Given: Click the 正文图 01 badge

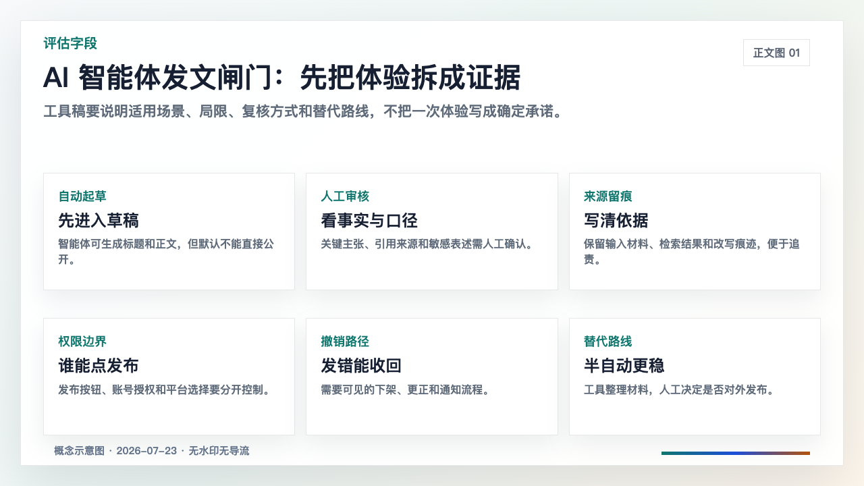Looking at the screenshot, I should pyautogui.click(x=776, y=53).
